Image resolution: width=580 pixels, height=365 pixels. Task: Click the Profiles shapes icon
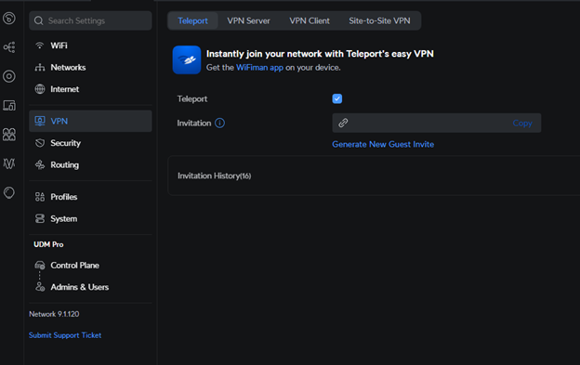point(40,197)
